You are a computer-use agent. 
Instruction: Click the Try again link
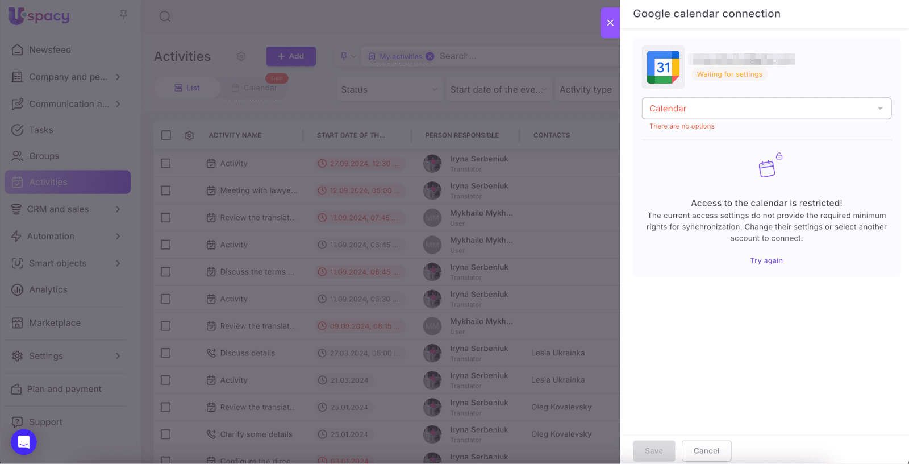pyautogui.click(x=766, y=260)
